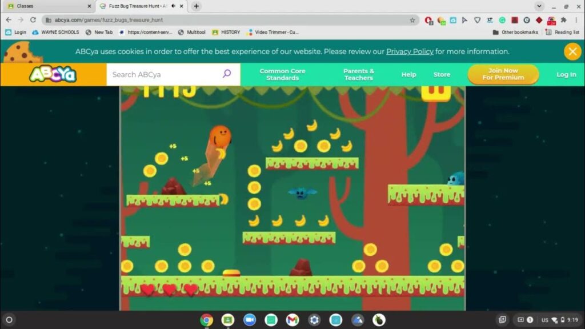Click the browser forward arrow
This screenshot has height=329, width=585.
click(21, 20)
